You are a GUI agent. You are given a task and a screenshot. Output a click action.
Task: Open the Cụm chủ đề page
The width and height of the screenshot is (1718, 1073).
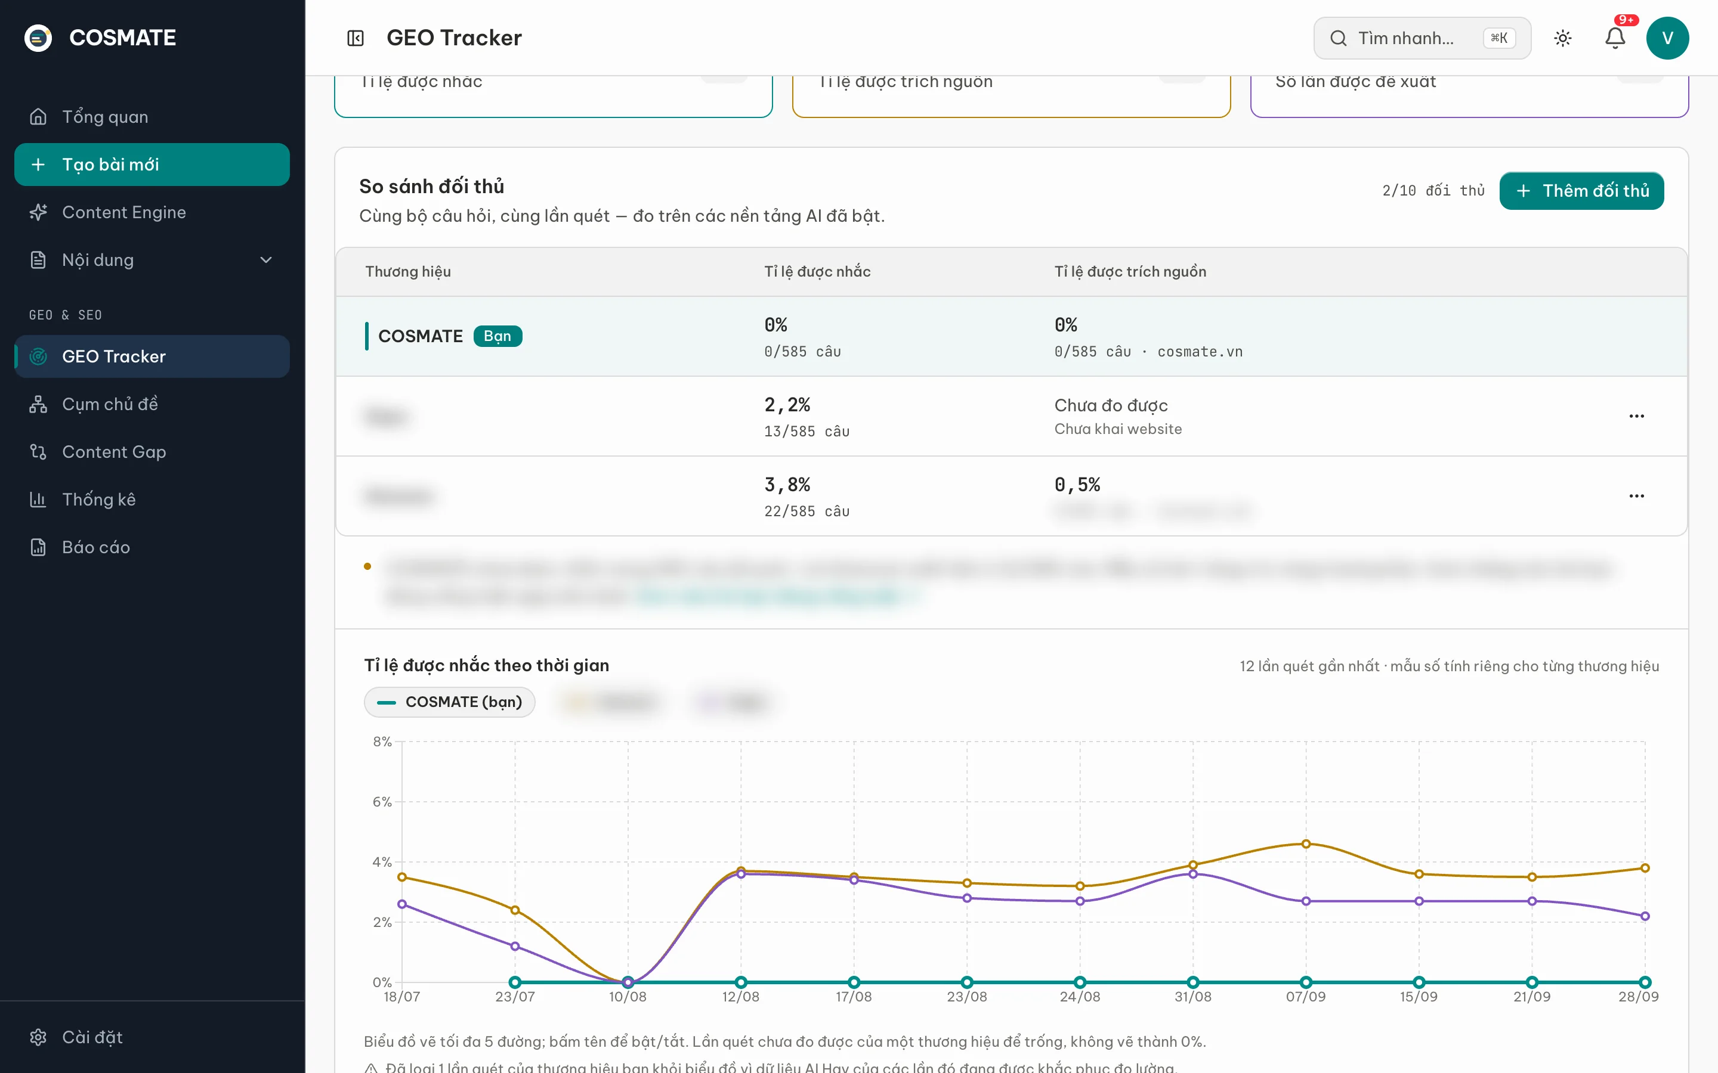(x=152, y=404)
